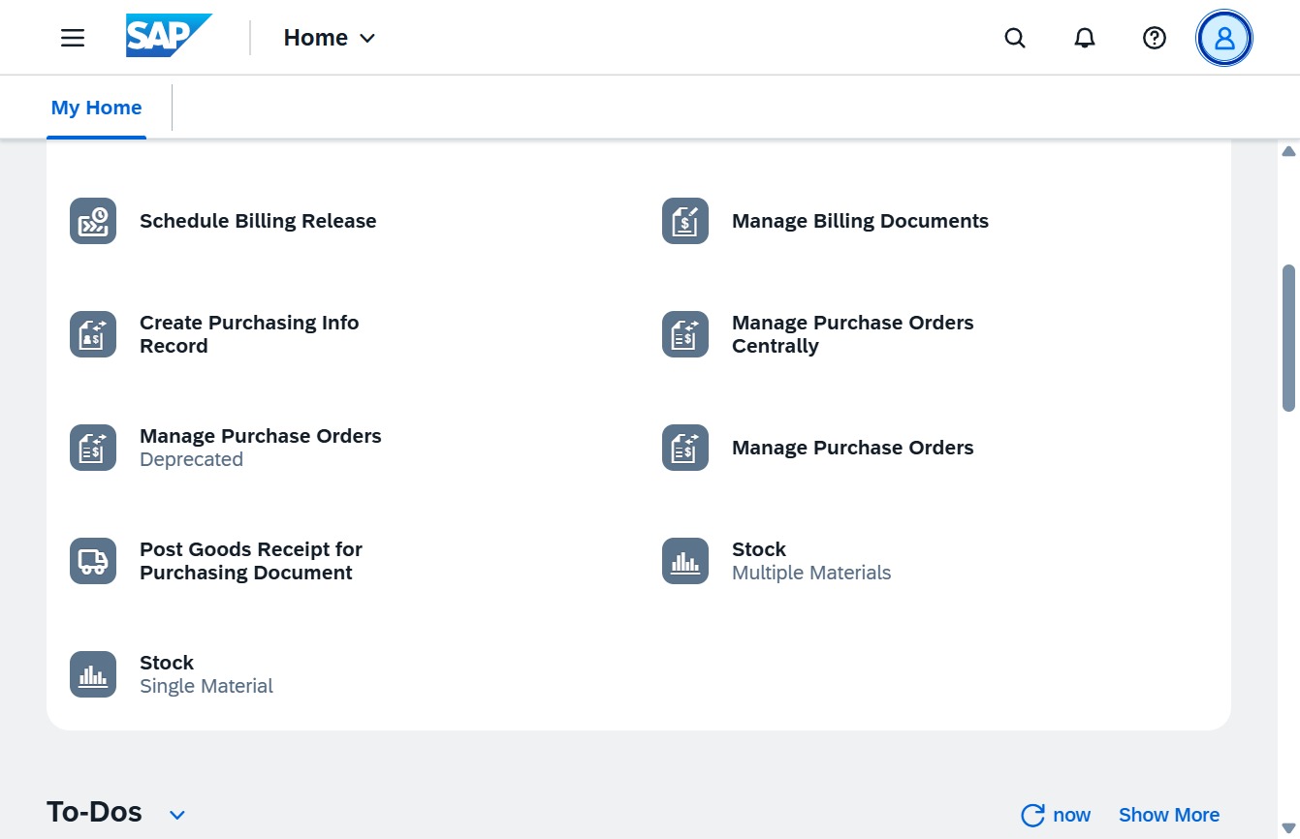Open Manage Purchase Orders Centrally app
This screenshot has height=839, width=1300.
point(853,334)
